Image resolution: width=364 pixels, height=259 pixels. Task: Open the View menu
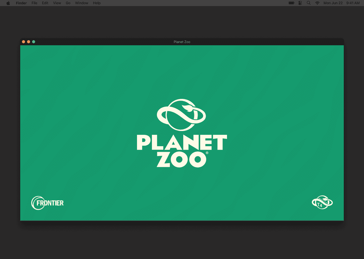(57, 3)
